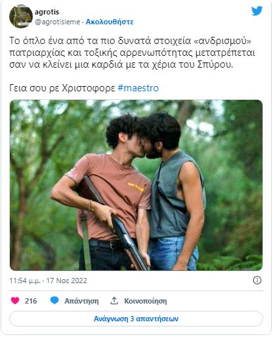The image size is (273, 339).
Task: Click the 11:54 μ.μ. time text
Action: click(x=25, y=281)
